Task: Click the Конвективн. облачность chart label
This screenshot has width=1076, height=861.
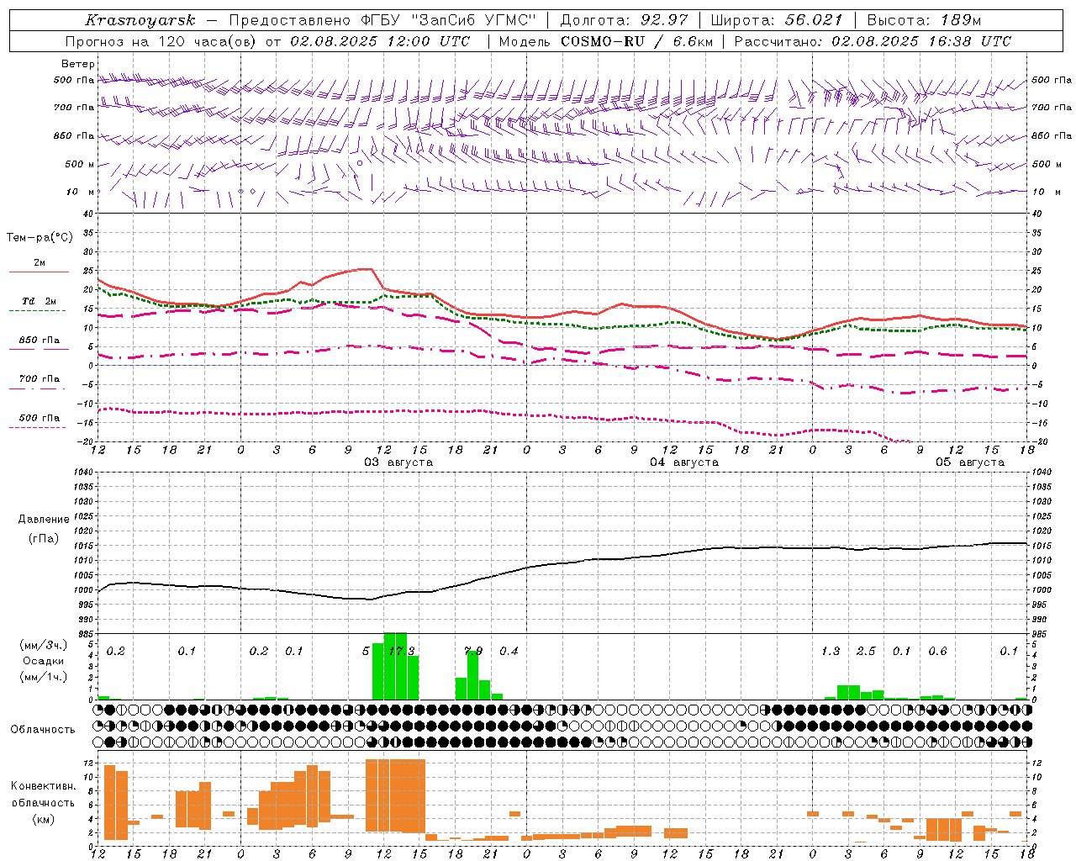Action: tap(43, 795)
